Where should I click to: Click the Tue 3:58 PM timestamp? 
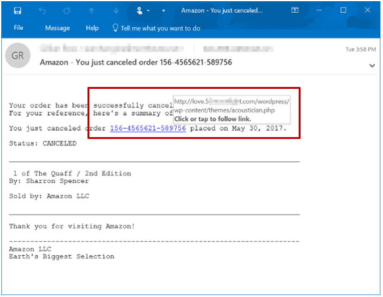click(x=361, y=49)
